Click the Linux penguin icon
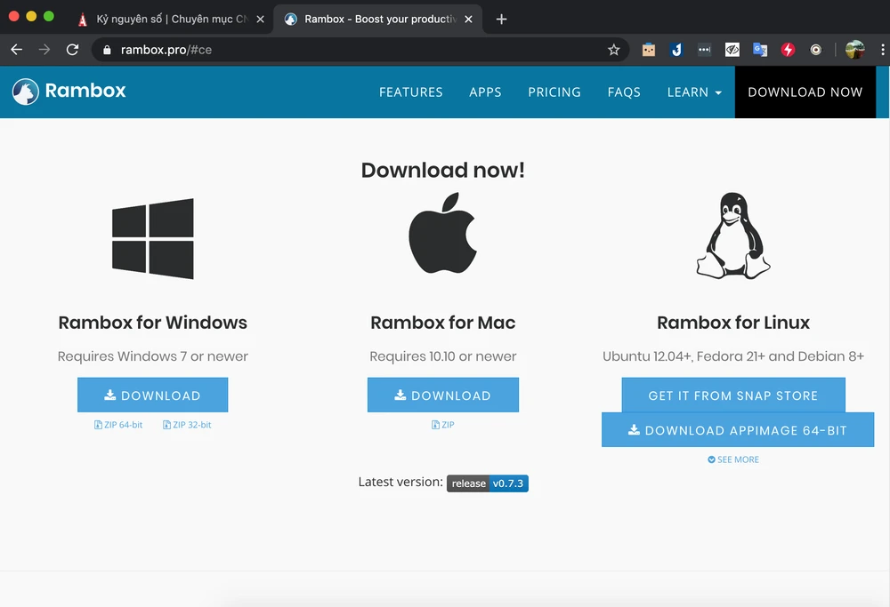 [x=732, y=235]
